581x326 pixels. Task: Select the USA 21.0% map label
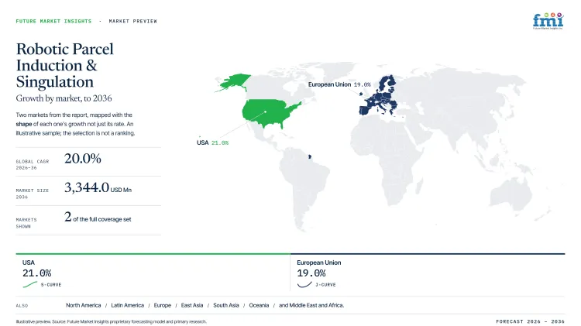coord(212,142)
